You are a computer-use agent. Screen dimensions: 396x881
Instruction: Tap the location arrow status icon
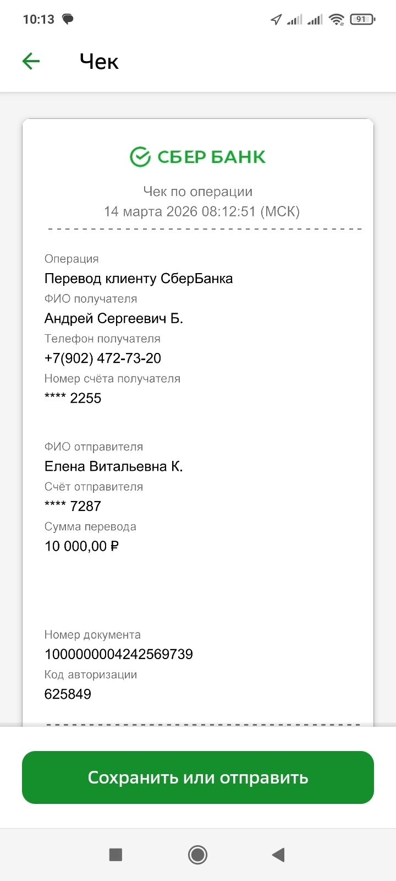276,20
